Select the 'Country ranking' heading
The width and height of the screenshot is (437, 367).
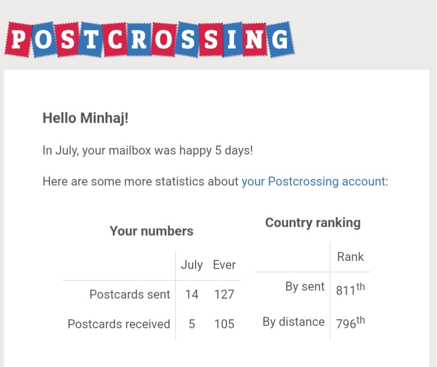(x=312, y=223)
